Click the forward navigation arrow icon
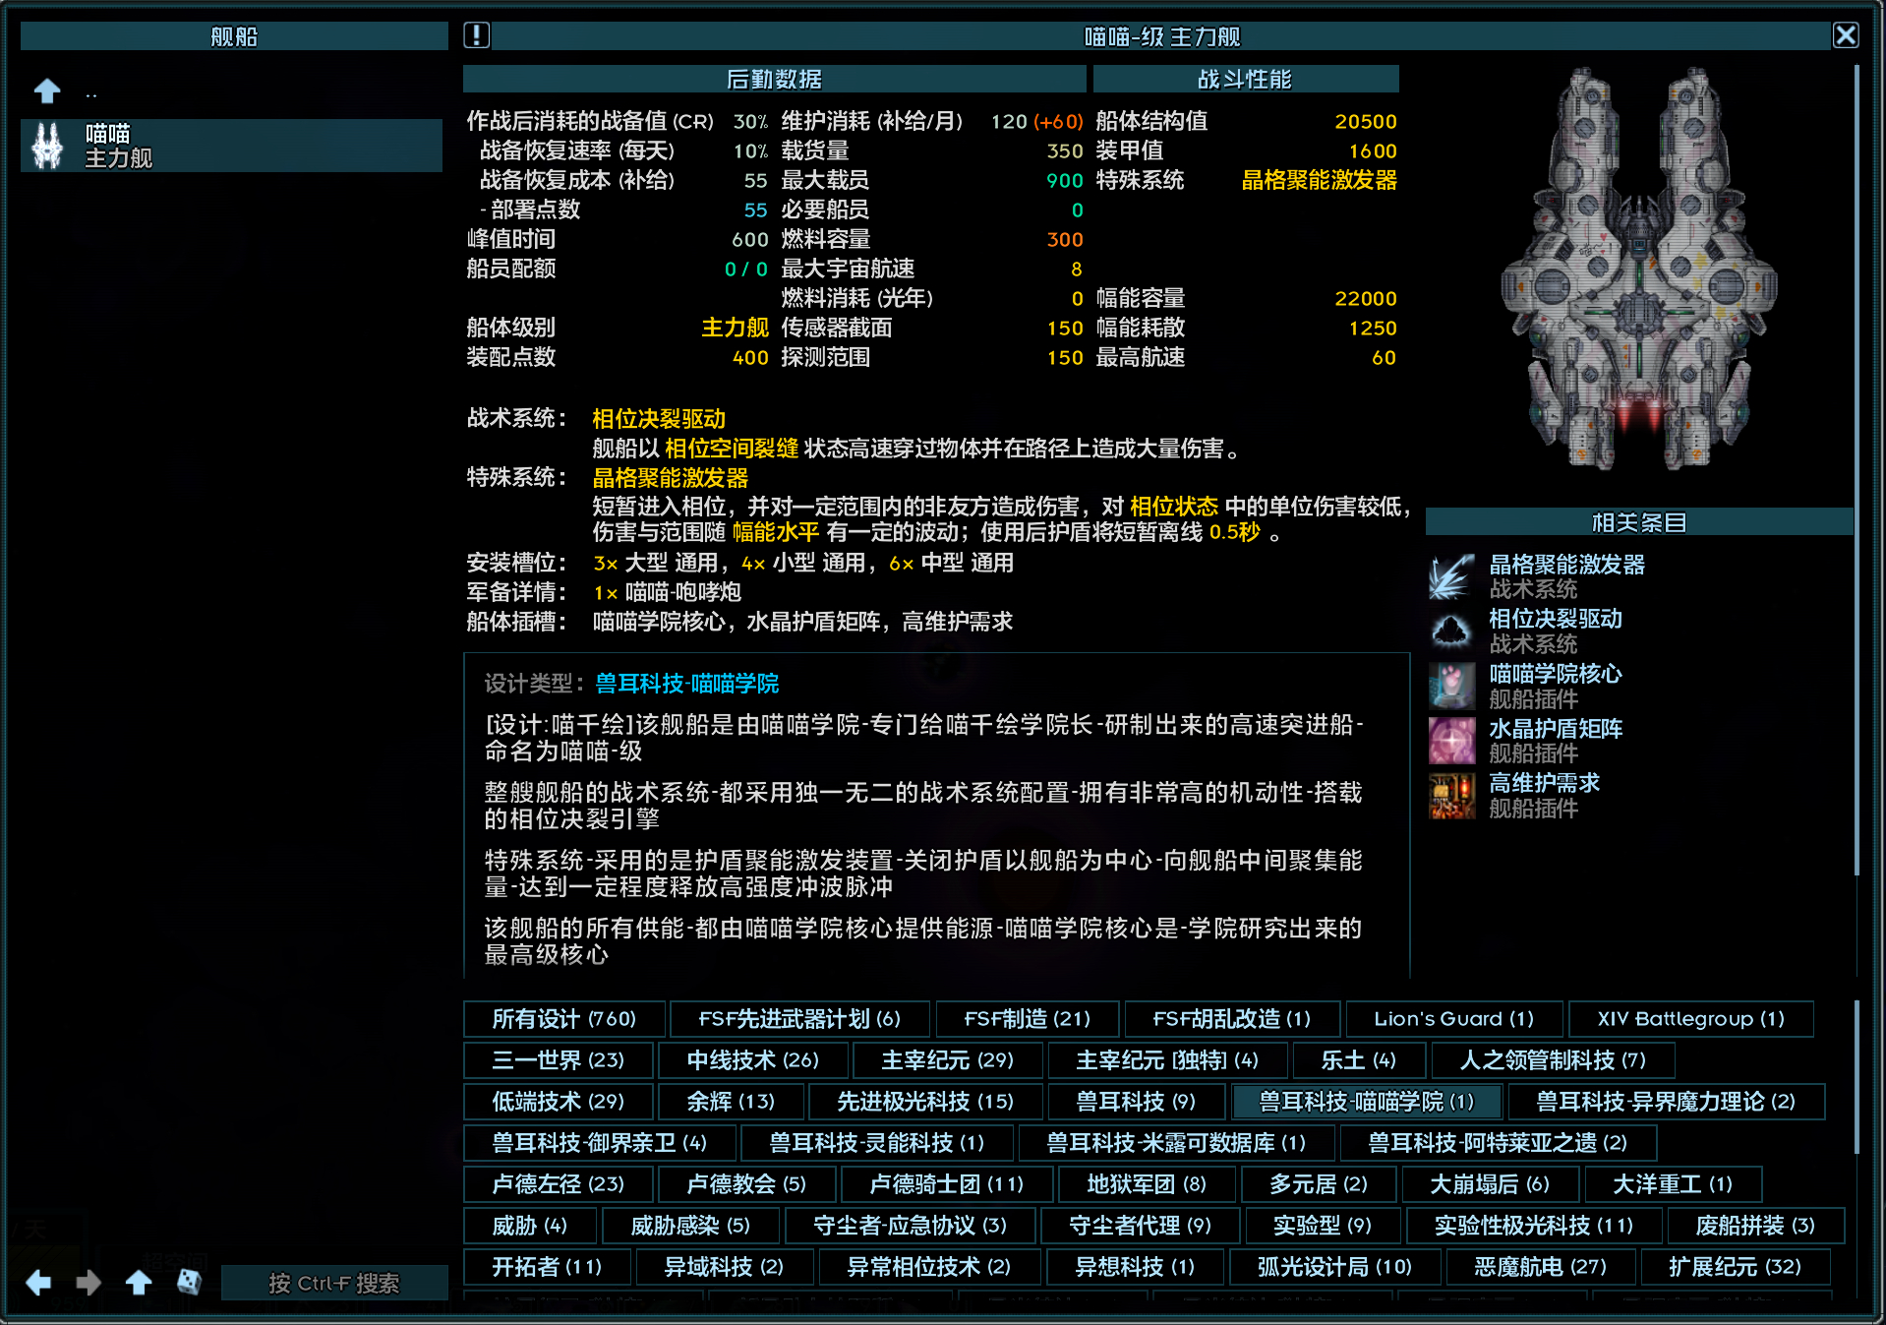Viewport: 1886px width, 1325px height. tap(88, 1282)
